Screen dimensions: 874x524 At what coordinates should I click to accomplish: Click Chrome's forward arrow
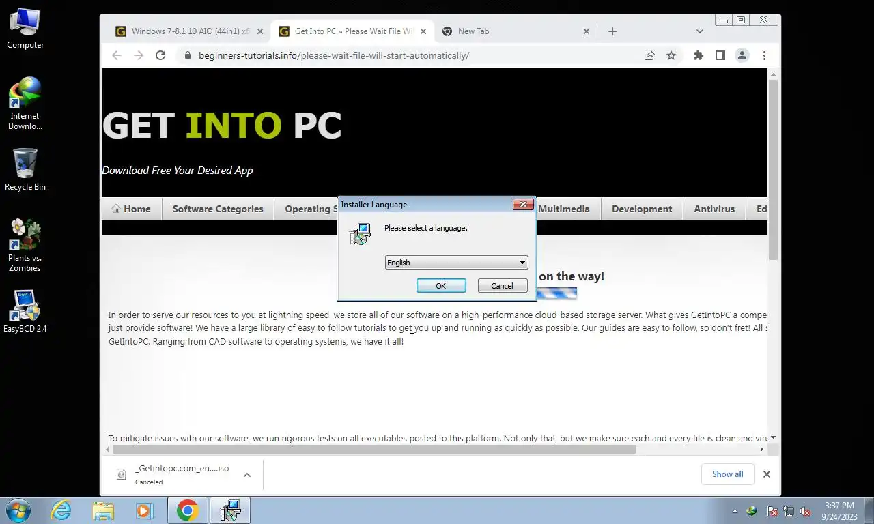coord(139,55)
